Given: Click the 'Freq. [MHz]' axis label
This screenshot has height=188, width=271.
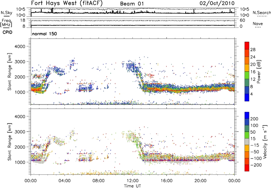Looking at the screenshot, I should pyautogui.click(x=6, y=23).
